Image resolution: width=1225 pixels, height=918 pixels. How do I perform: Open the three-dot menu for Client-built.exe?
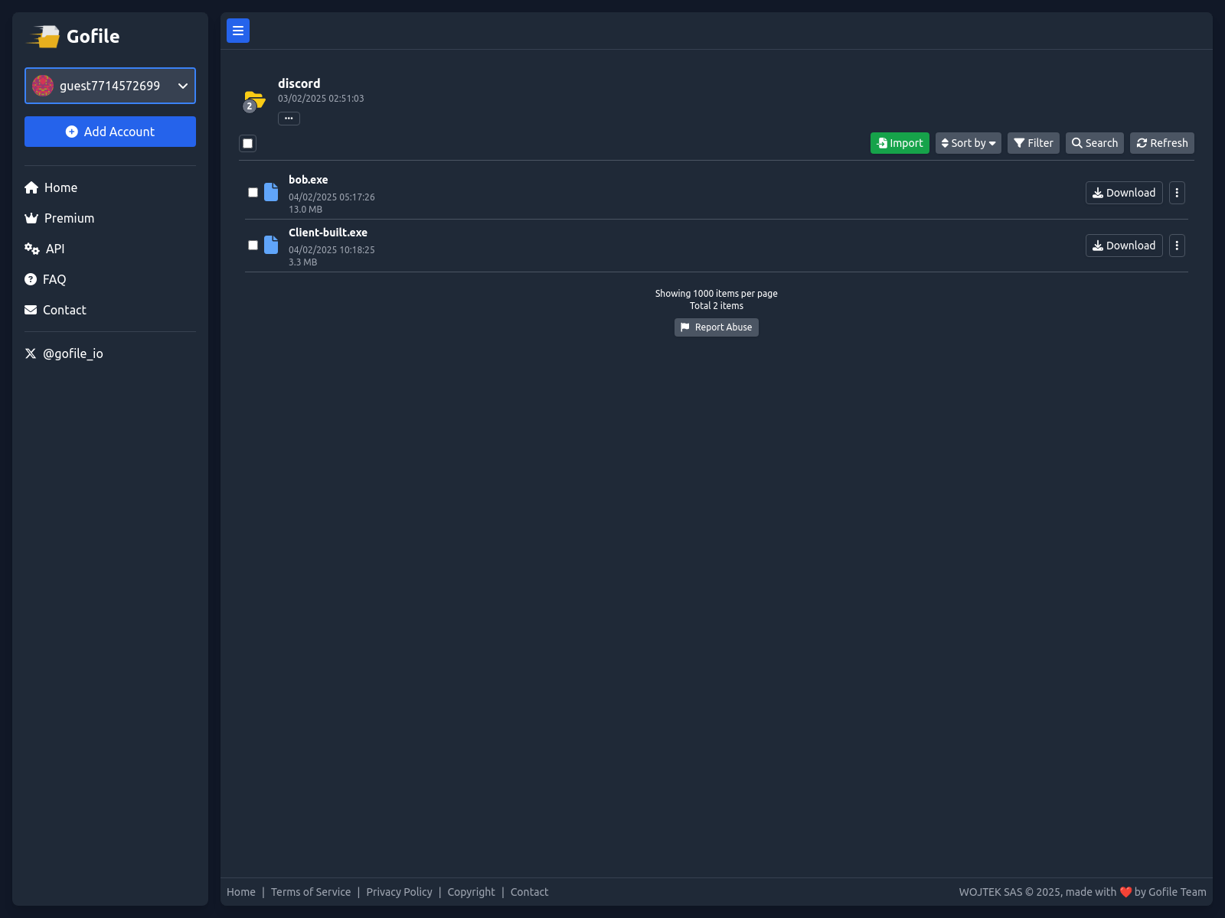point(1177,246)
